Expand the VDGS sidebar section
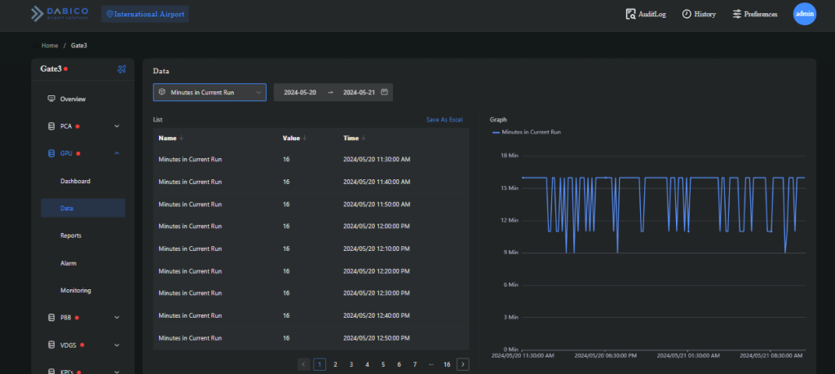This screenshot has height=374, width=835. (117, 345)
